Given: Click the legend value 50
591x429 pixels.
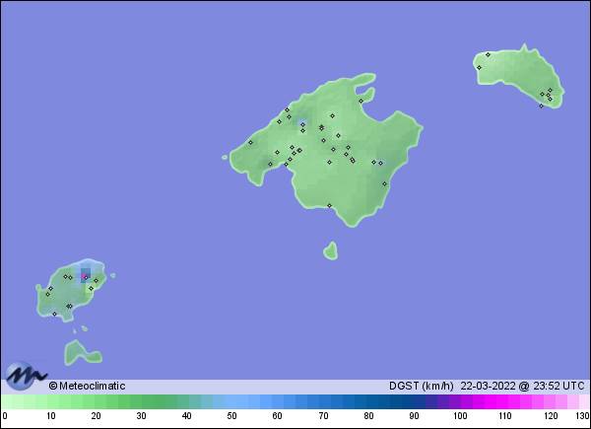Looking at the screenshot, I should (231, 416).
